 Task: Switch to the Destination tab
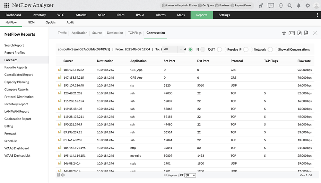[x=115, y=33]
